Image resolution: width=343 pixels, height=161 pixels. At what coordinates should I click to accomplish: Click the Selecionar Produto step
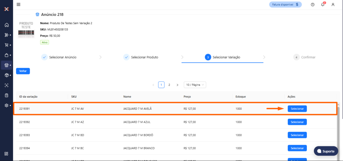[x=141, y=57]
